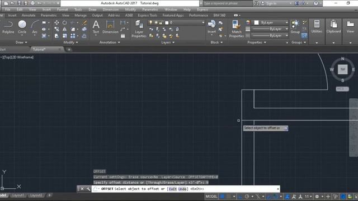This screenshot has width=358, height=201.
Task: Select the Circle tool
Action: [22, 27]
